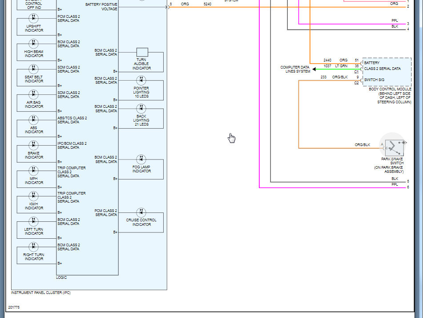Select the Left Turn Indicator LED symbol

coord(34,222)
